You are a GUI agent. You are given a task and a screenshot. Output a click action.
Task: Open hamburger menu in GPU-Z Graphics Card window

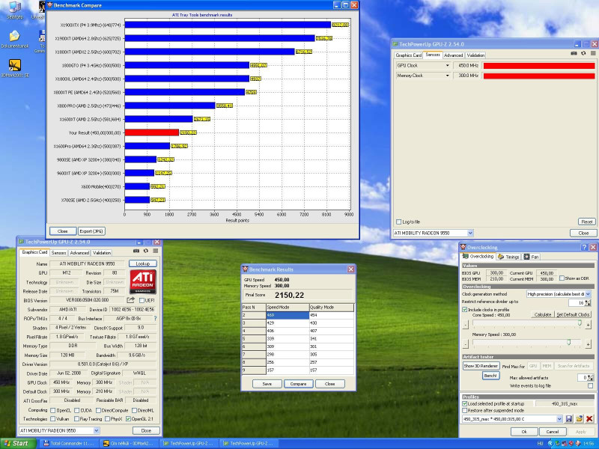(156, 251)
